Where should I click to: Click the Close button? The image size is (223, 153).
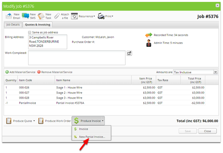[208, 131]
